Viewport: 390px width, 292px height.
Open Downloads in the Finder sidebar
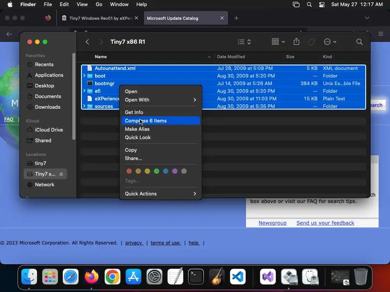46,107
